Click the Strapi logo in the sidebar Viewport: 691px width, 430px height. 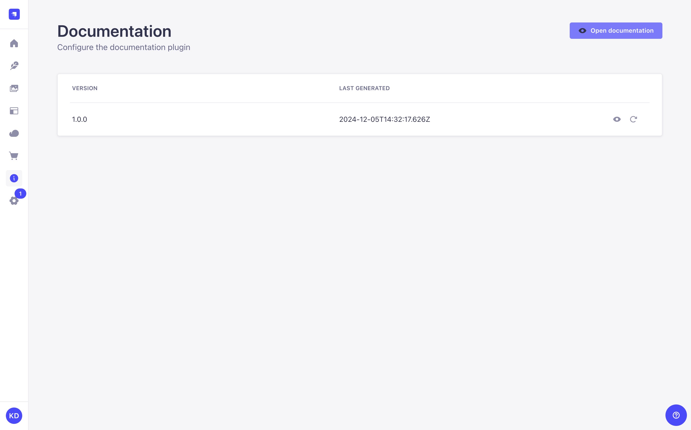tap(14, 14)
